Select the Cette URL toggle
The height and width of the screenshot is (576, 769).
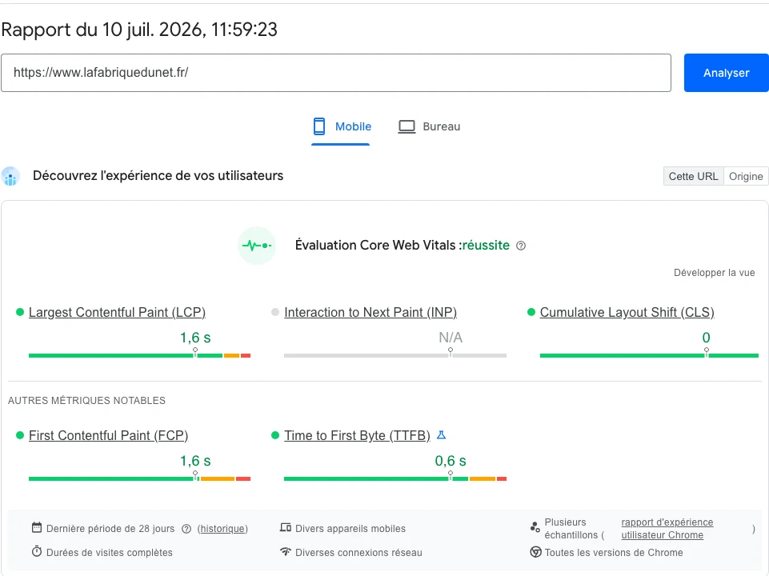693,176
